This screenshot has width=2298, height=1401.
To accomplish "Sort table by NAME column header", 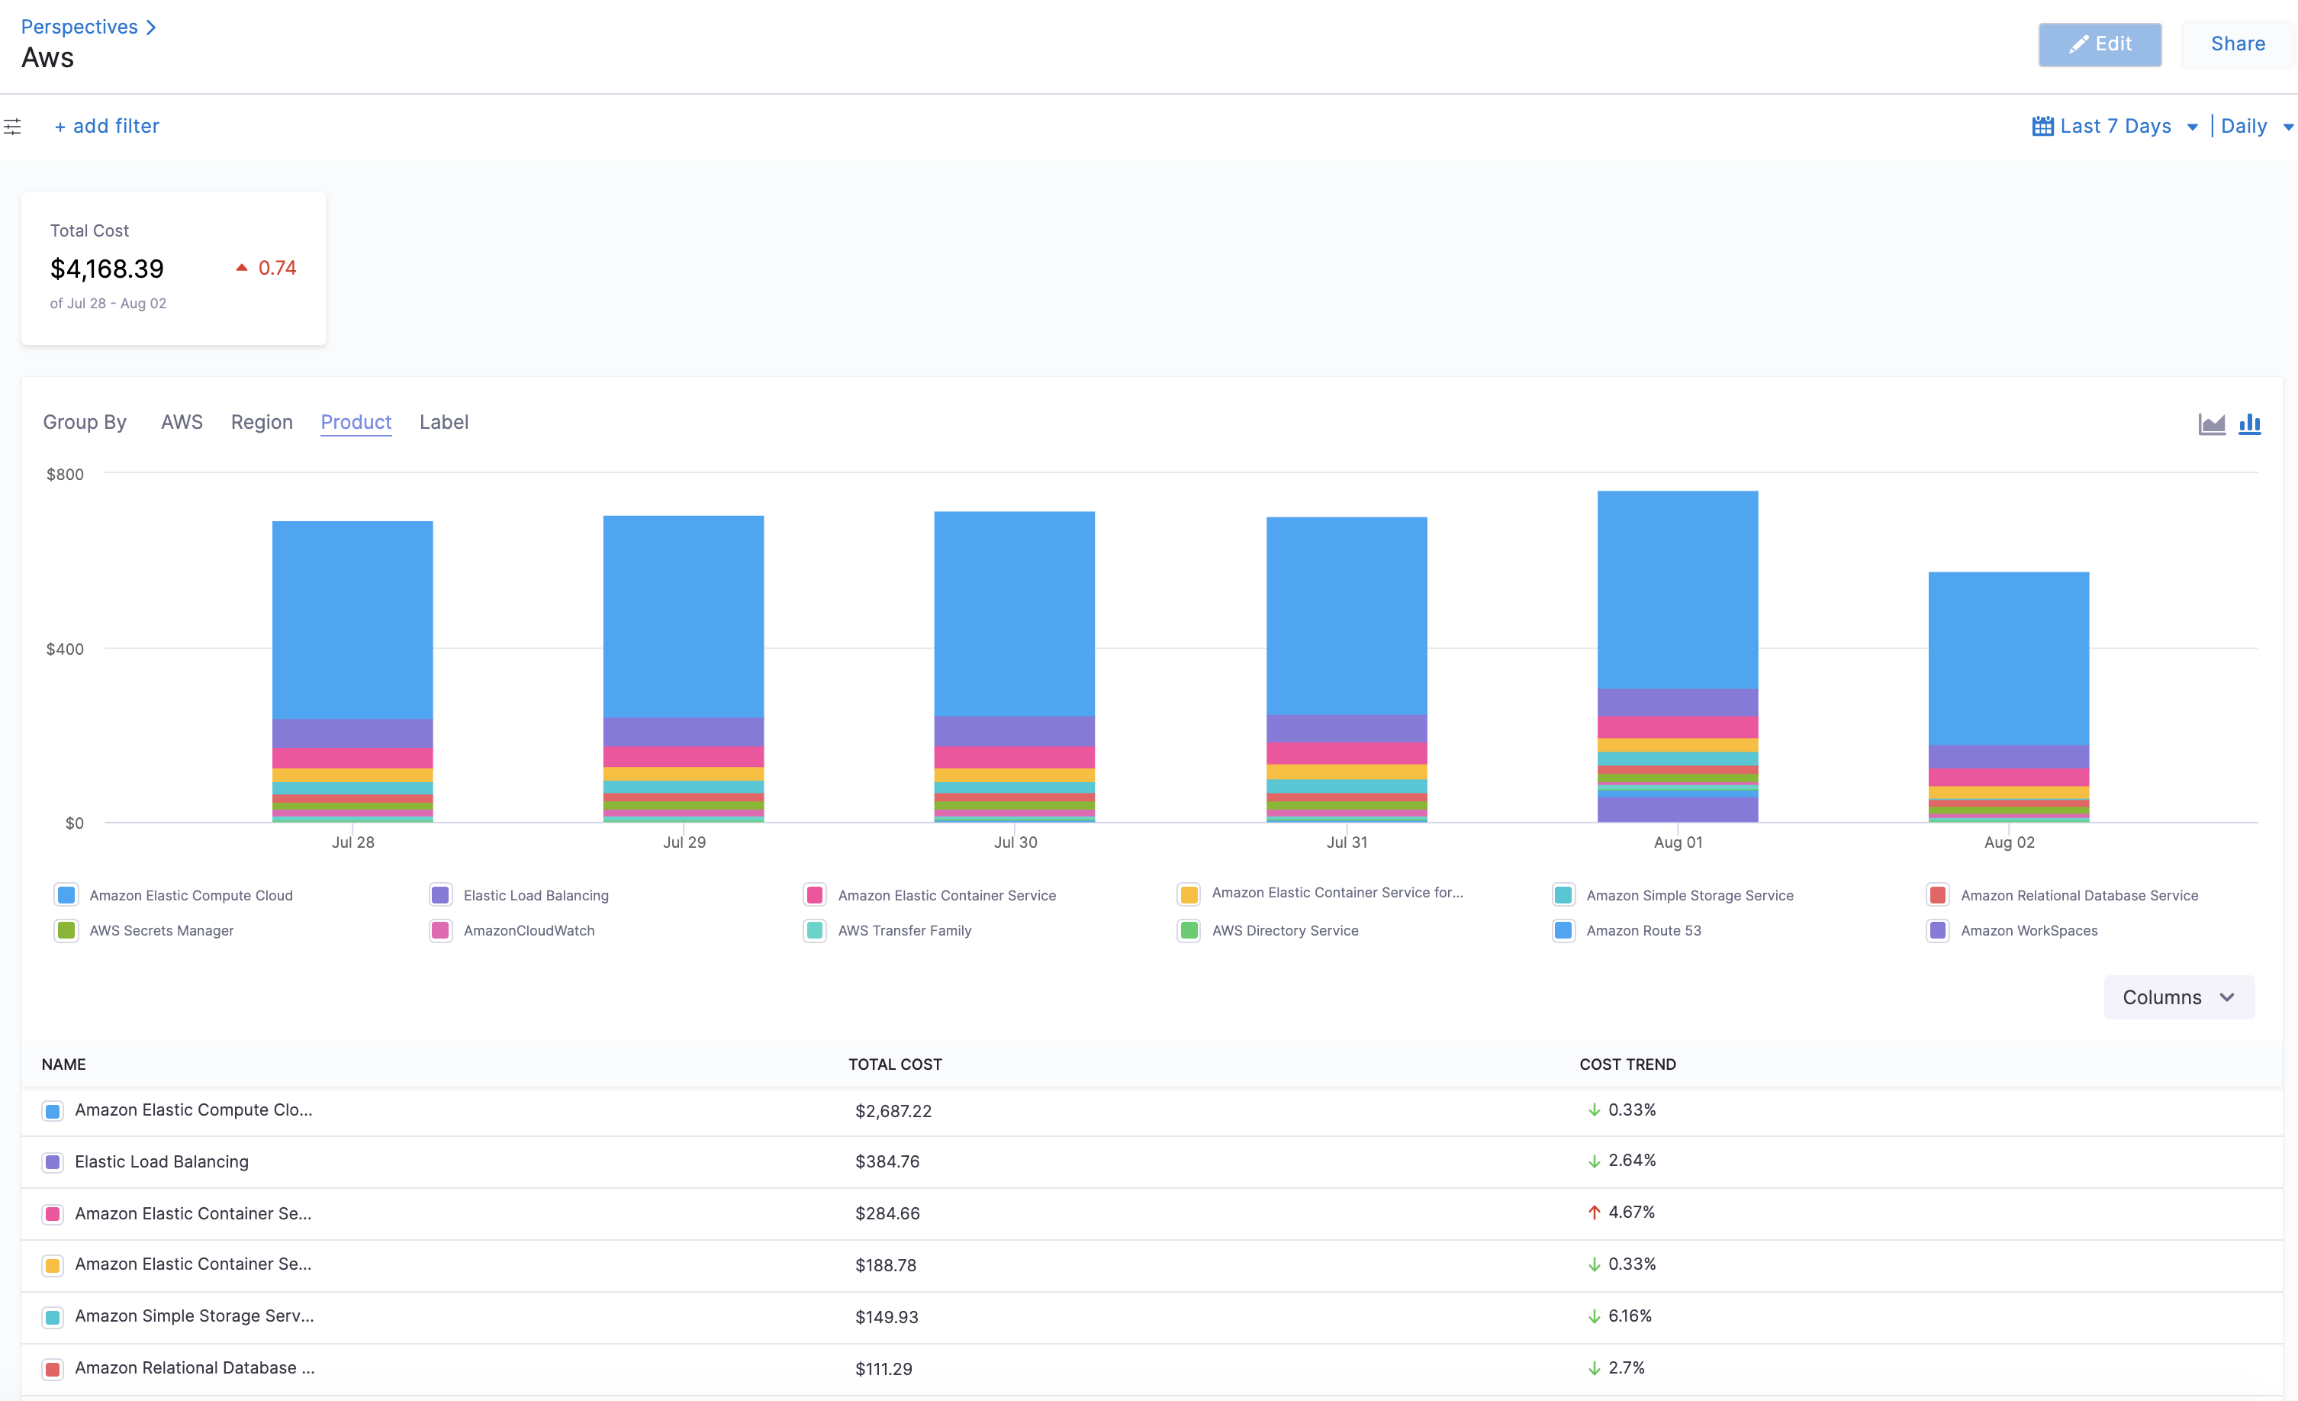I will 63,1064.
